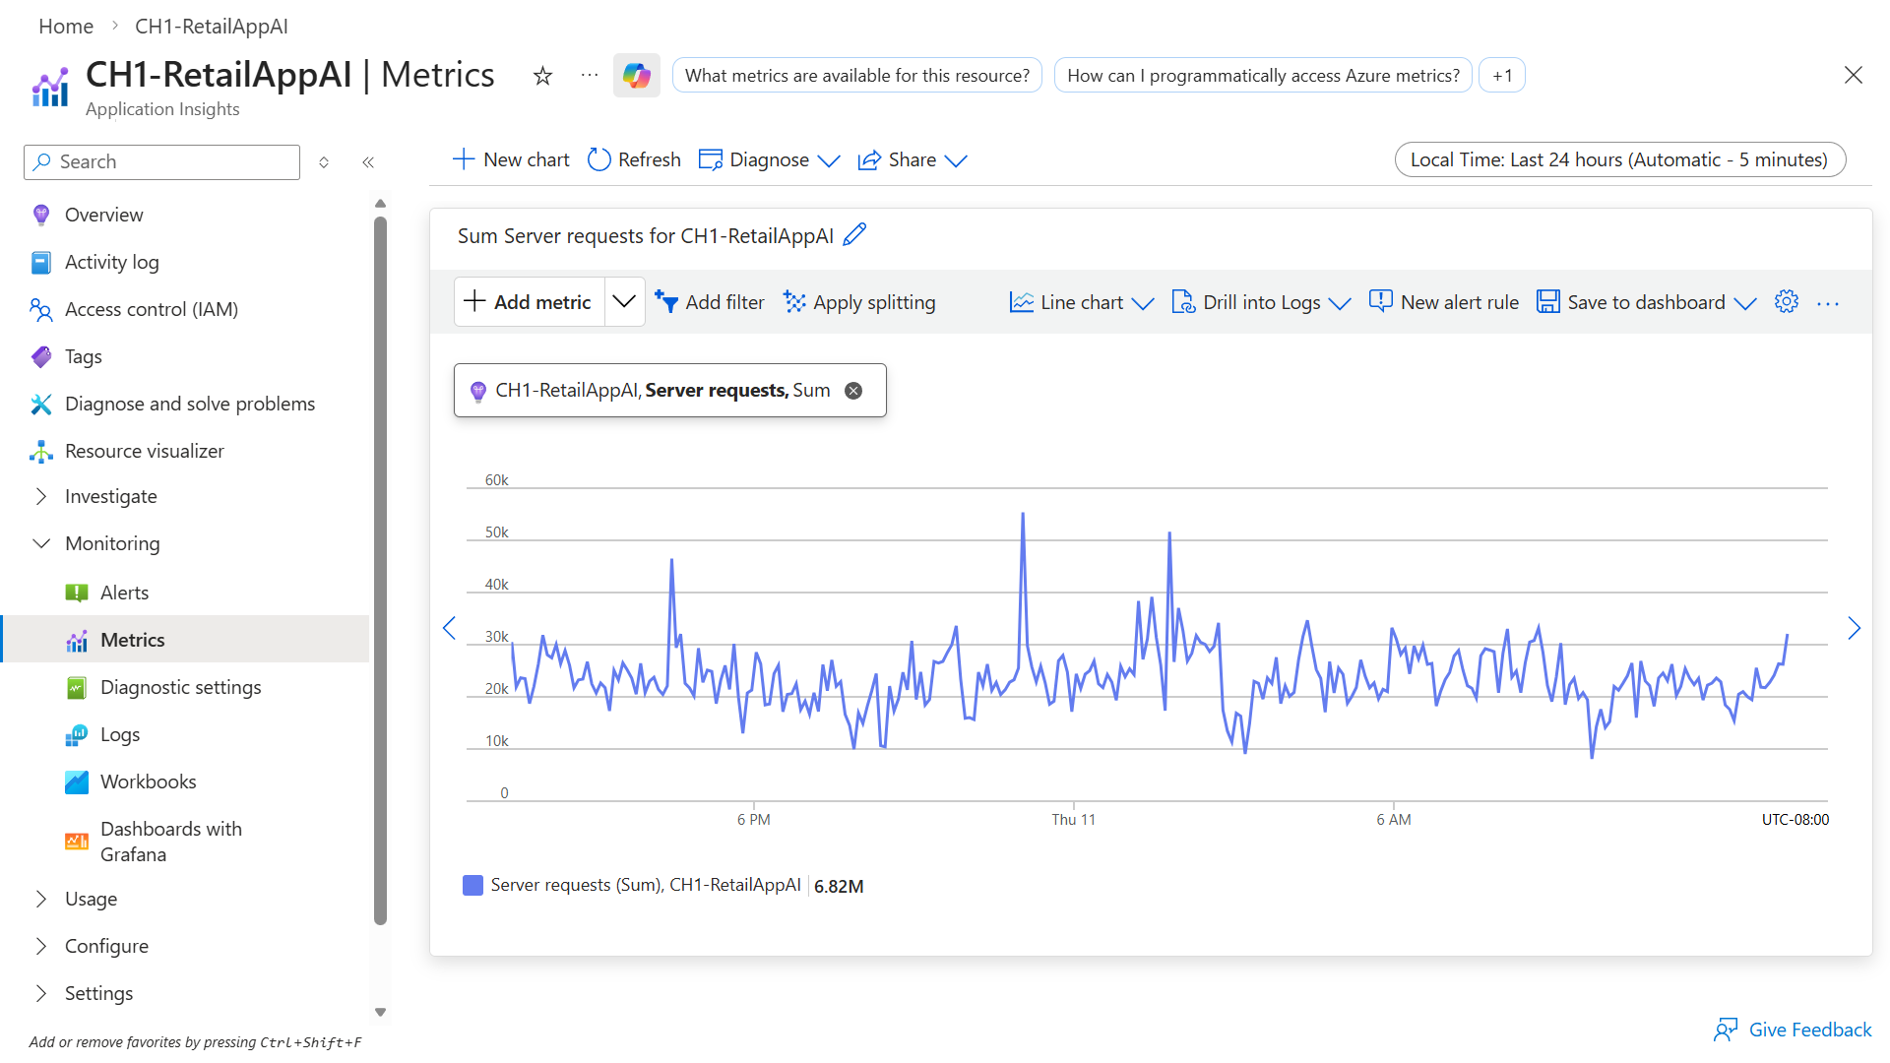Screen dimensions: 1890x1063
Task: Click the New alert rule icon
Action: [x=1380, y=301]
